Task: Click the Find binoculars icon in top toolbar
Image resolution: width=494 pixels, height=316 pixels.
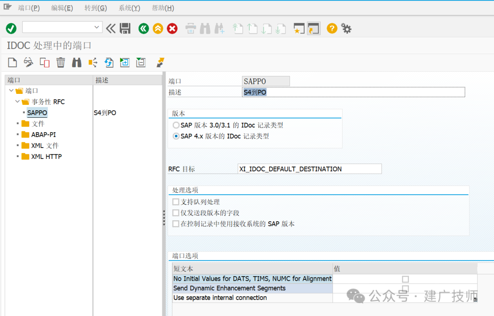Action: [205, 29]
